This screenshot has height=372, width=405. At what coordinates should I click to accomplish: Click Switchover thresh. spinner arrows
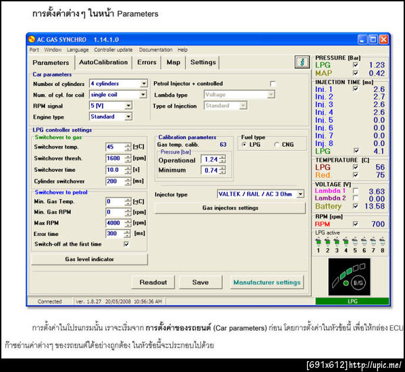tap(128, 158)
